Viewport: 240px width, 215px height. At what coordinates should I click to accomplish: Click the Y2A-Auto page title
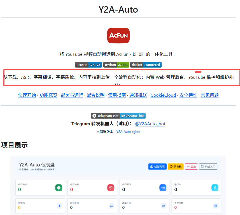pyautogui.click(x=118, y=10)
